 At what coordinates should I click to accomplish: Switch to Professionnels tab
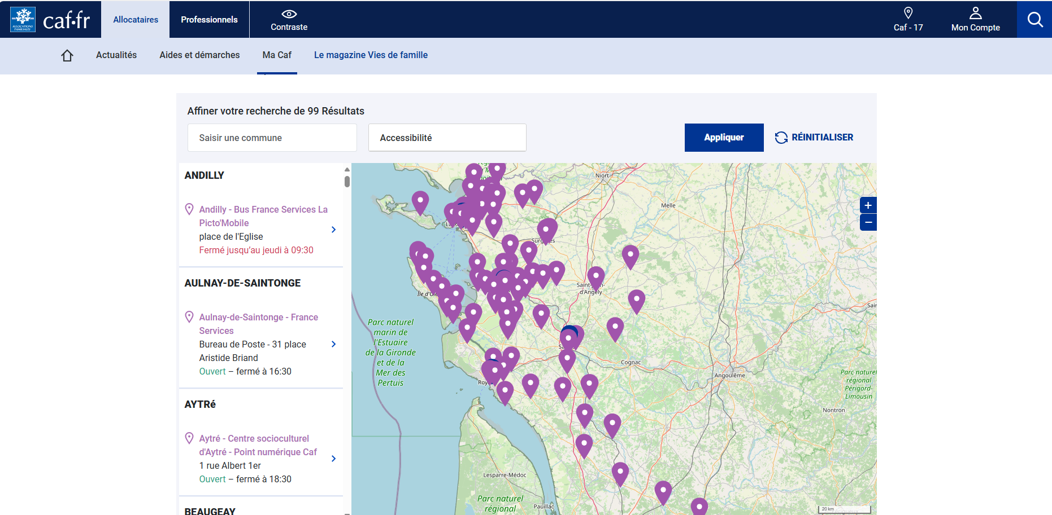[209, 20]
